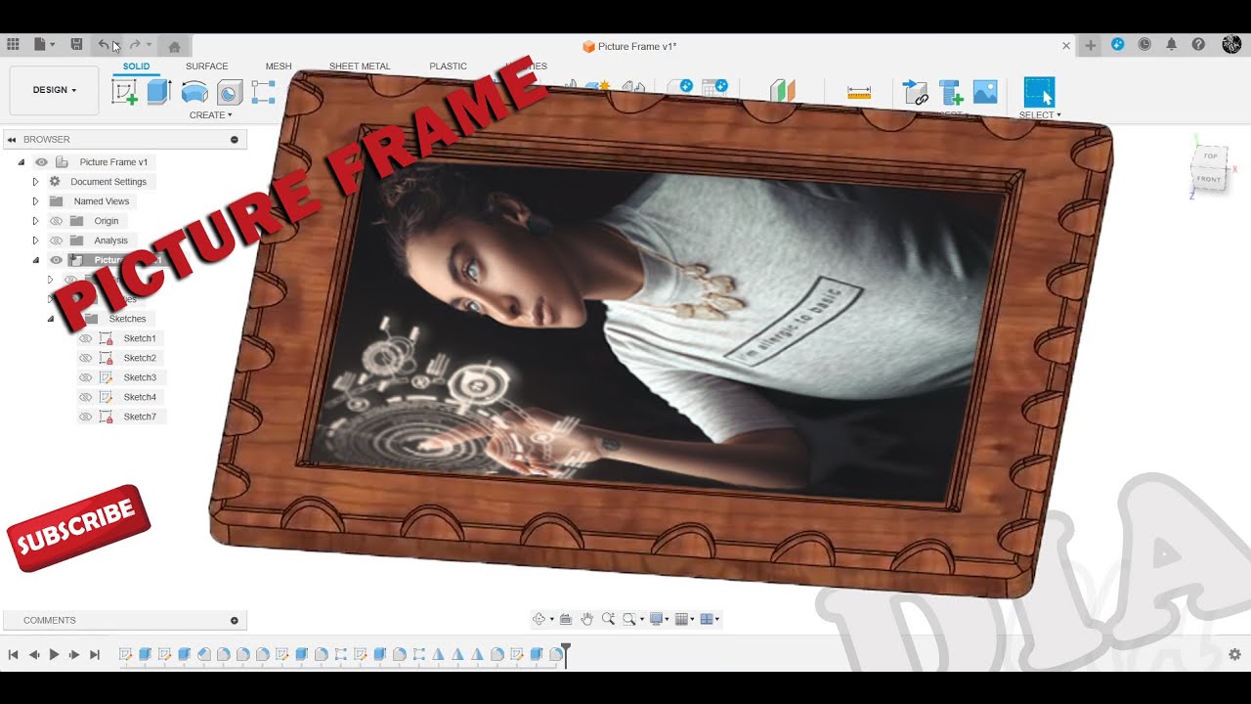Viewport: 1251px width, 704px height.
Task: Toggle visibility eye for Sketch7
Action: (85, 417)
